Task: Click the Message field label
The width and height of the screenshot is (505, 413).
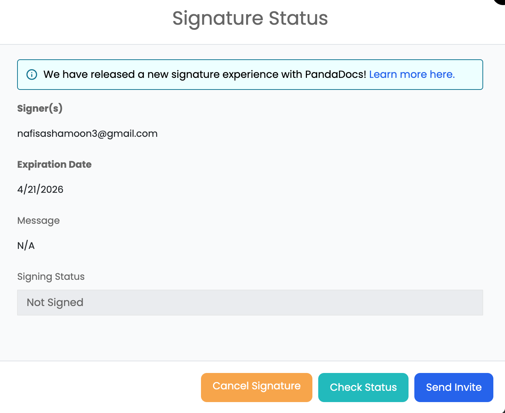Action: click(39, 221)
